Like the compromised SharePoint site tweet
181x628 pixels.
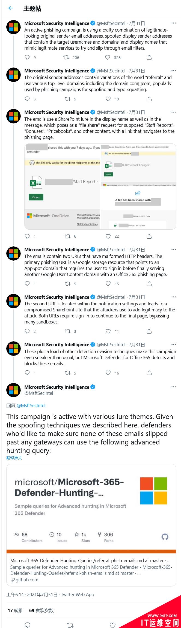[x=108, y=331]
